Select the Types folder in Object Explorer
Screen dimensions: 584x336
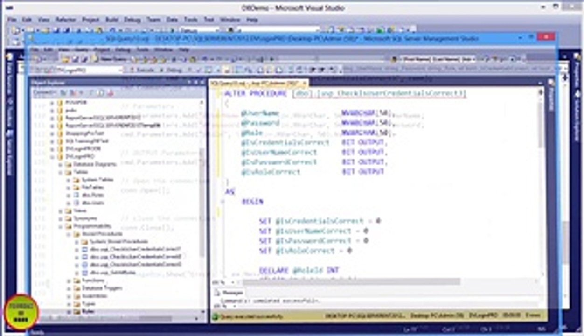[x=85, y=304]
